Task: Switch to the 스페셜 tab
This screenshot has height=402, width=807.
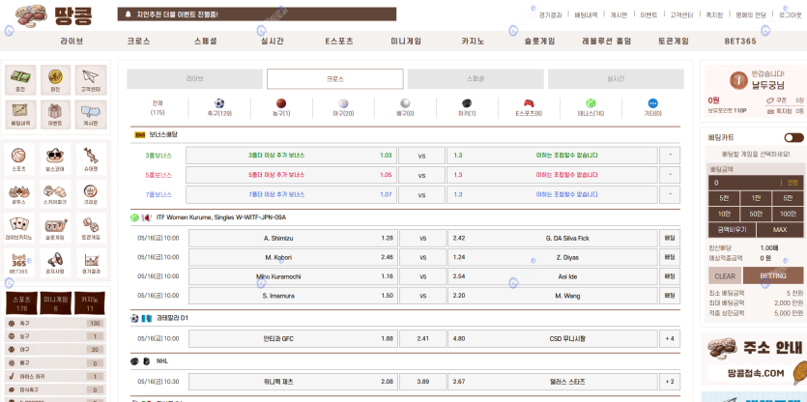Action: 475,78
